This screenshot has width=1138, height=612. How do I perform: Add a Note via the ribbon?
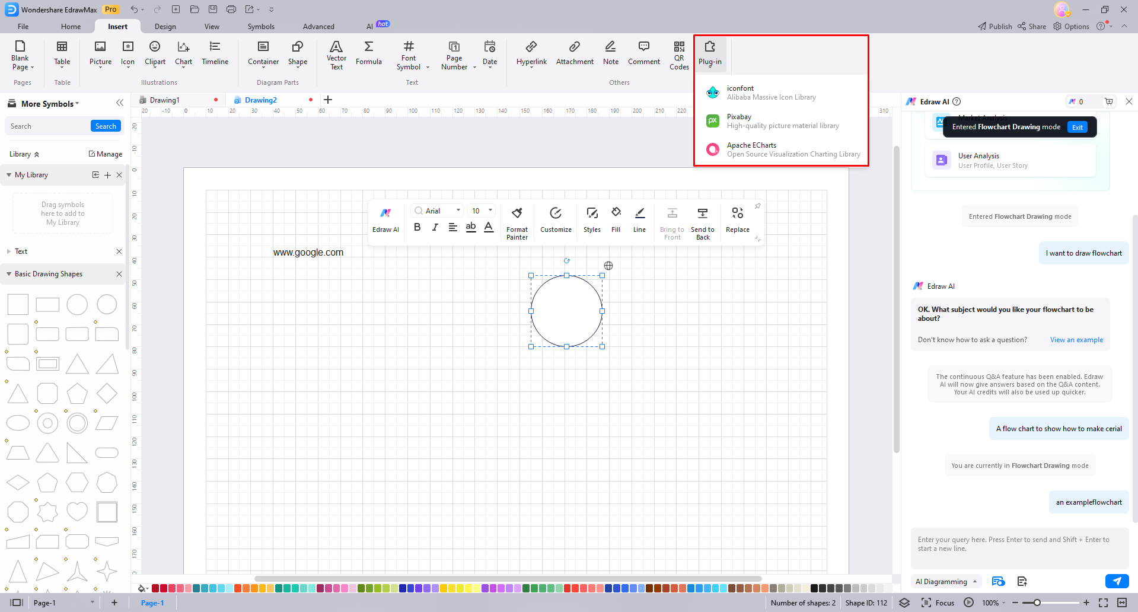(610, 53)
